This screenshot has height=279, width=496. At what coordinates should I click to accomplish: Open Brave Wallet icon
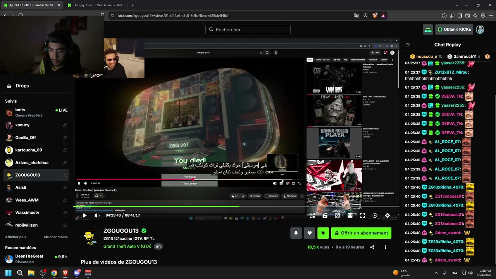pos(468,15)
